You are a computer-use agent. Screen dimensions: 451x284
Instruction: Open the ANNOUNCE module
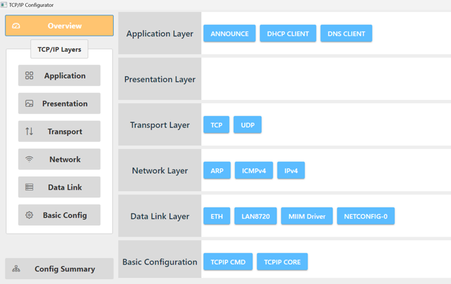tap(230, 34)
